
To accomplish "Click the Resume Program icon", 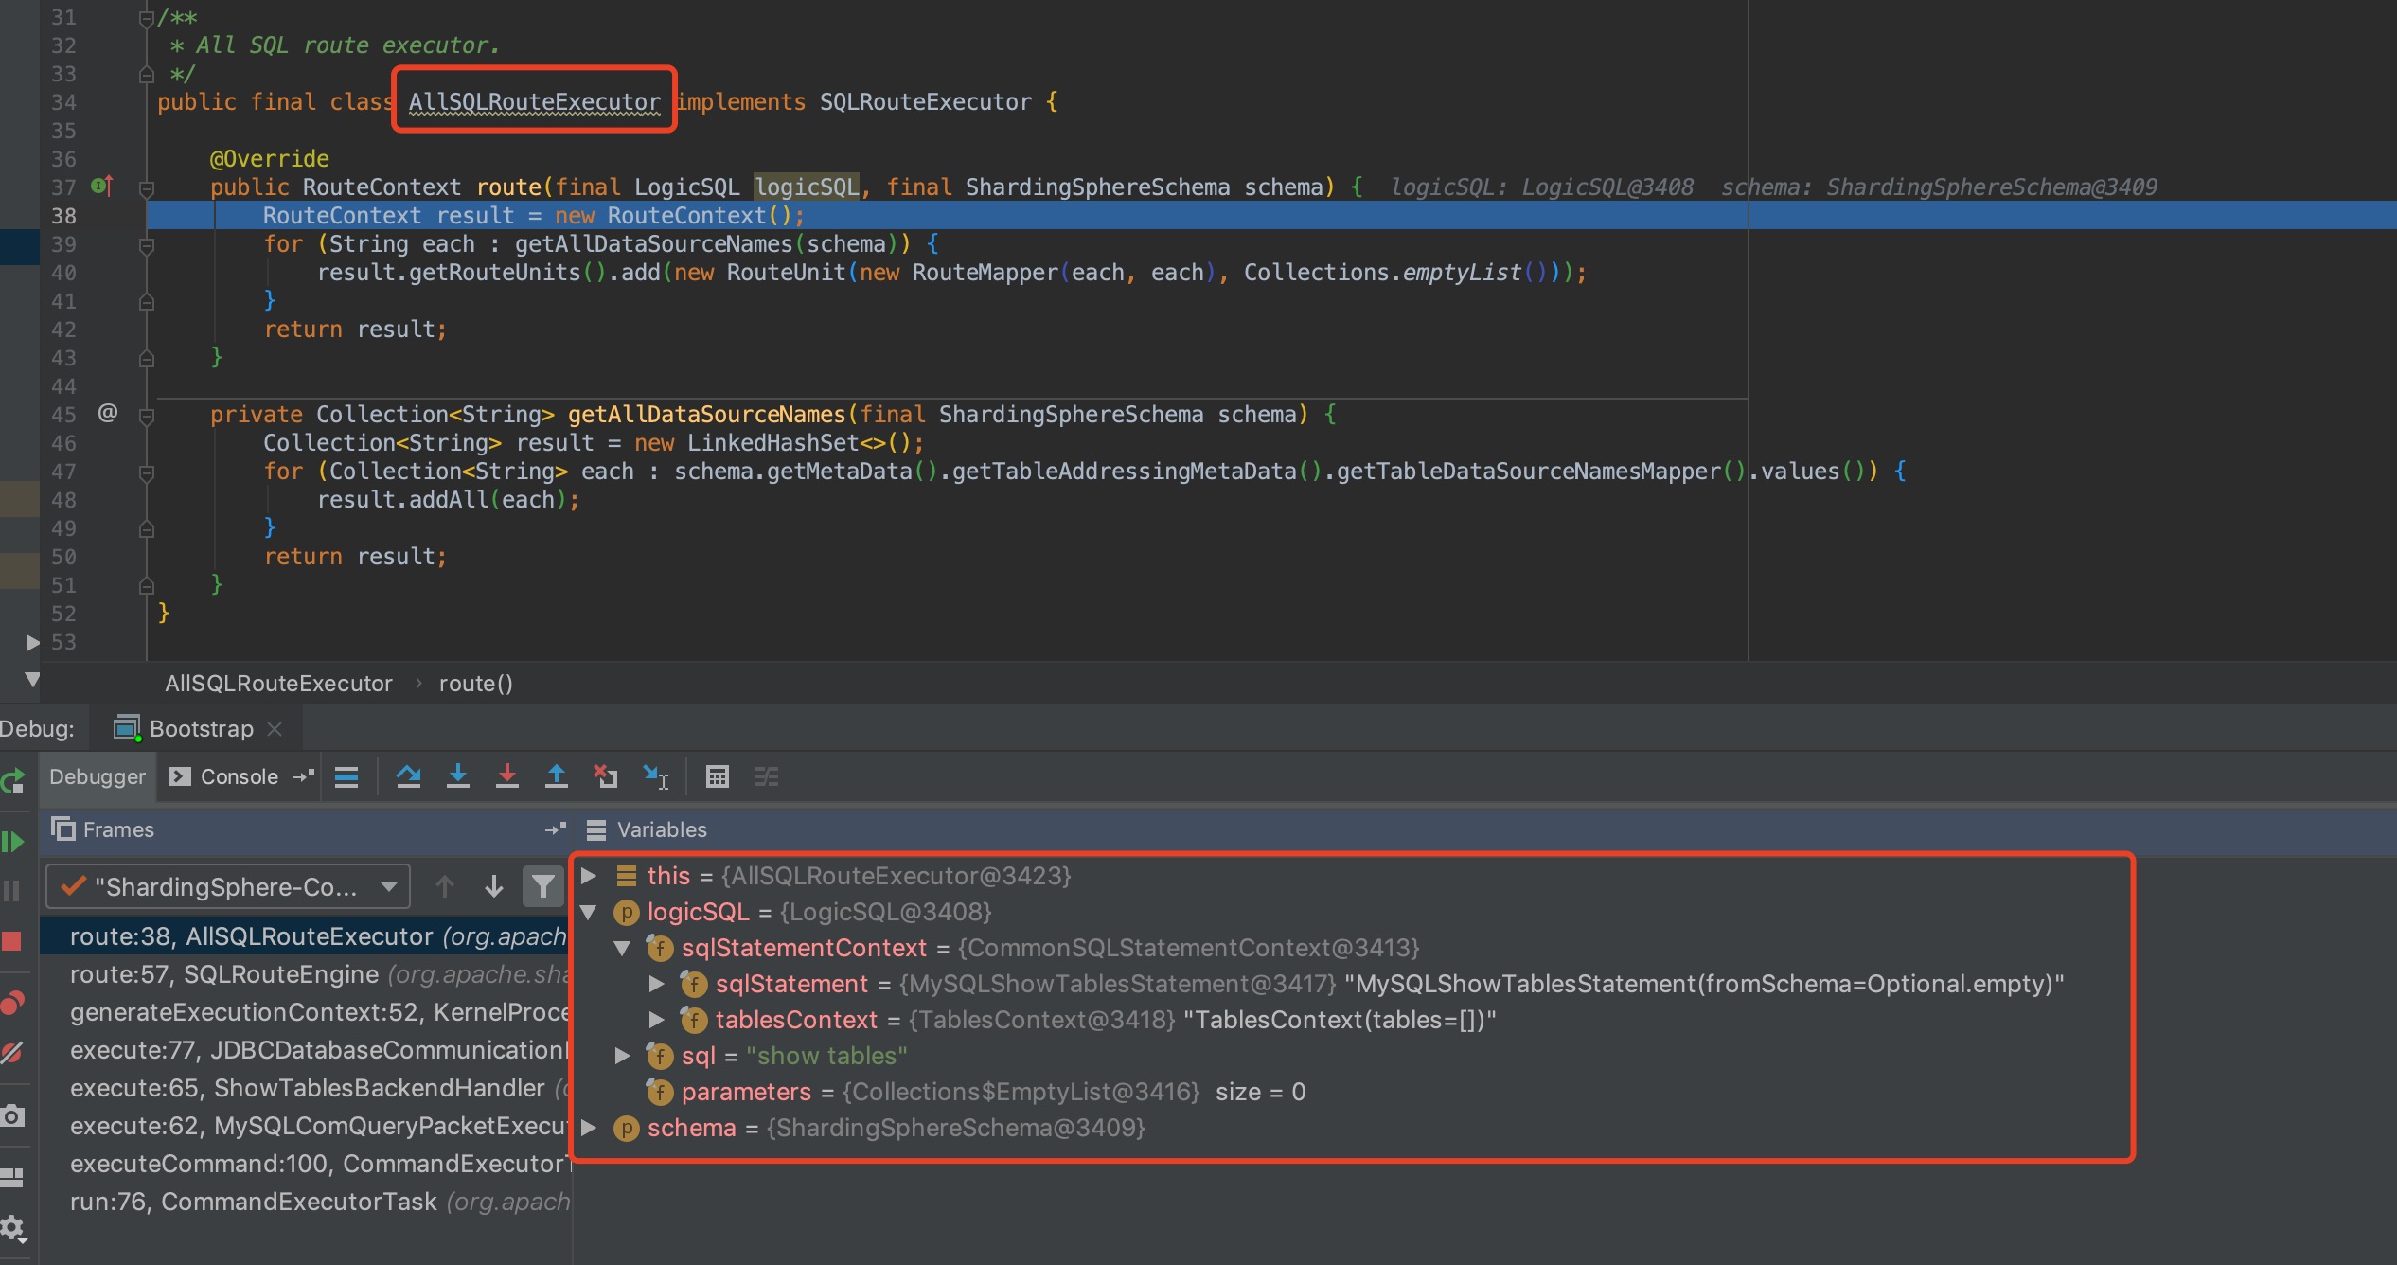I will pyautogui.click(x=14, y=841).
